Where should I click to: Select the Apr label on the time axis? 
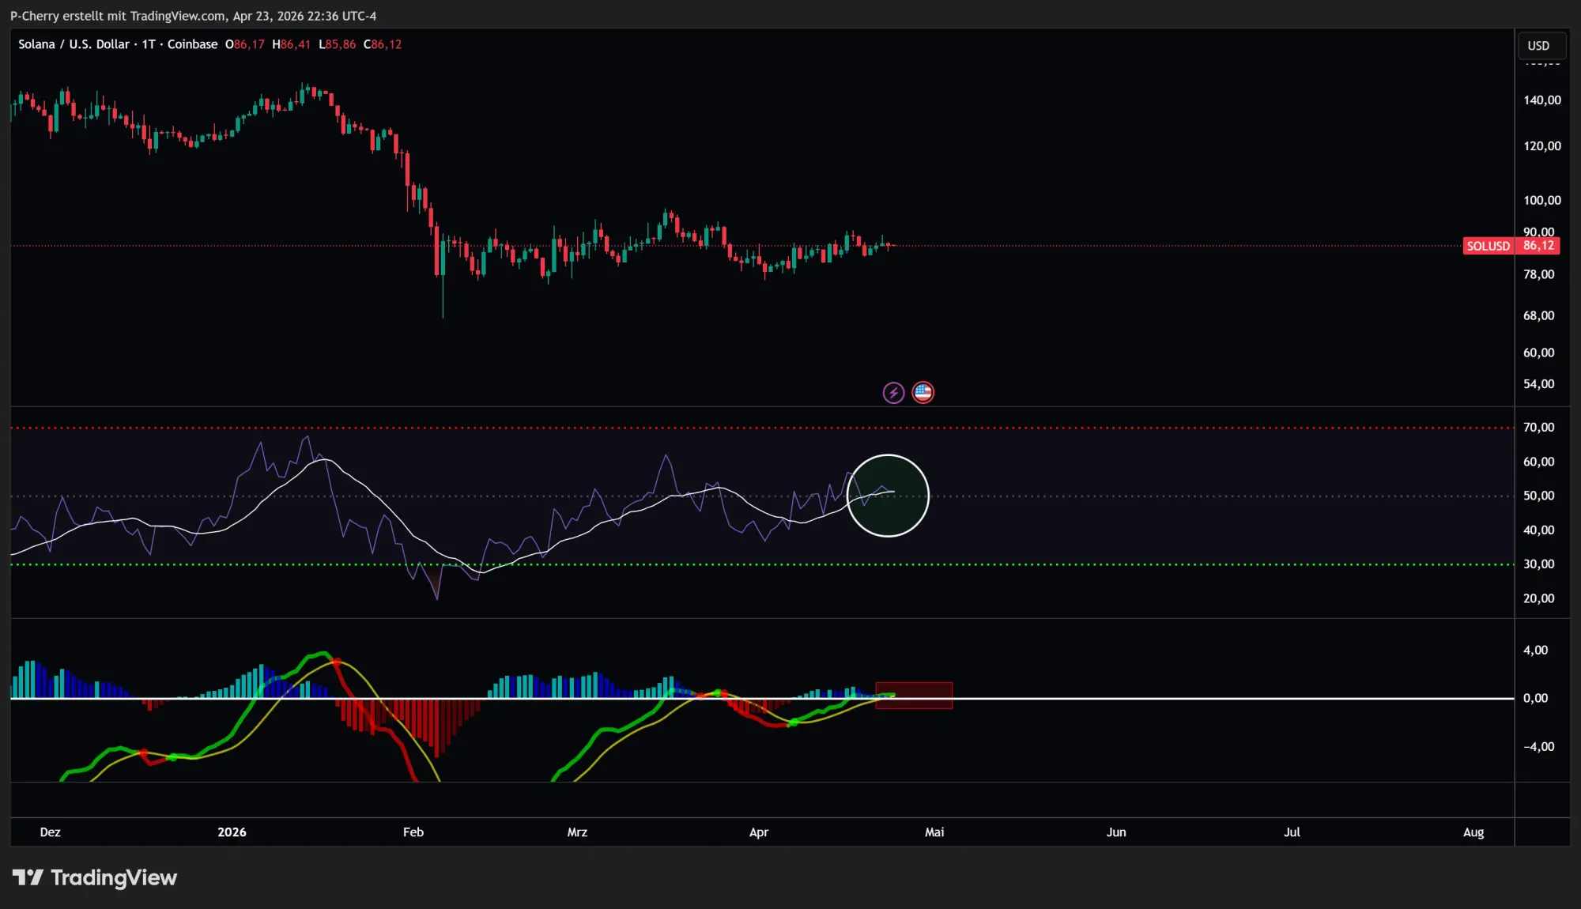pos(759,832)
